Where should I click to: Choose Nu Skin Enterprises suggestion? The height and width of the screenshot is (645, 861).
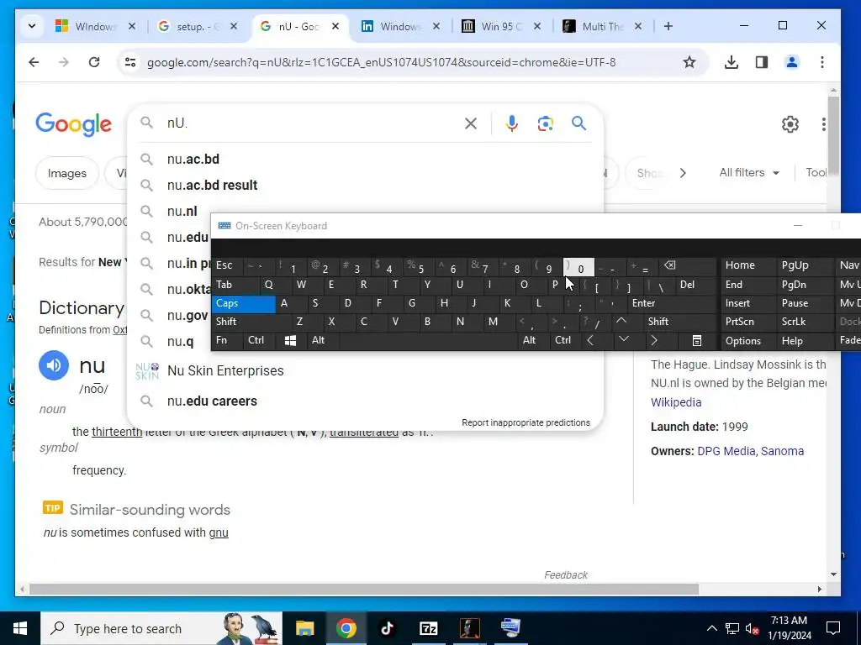[x=225, y=371]
